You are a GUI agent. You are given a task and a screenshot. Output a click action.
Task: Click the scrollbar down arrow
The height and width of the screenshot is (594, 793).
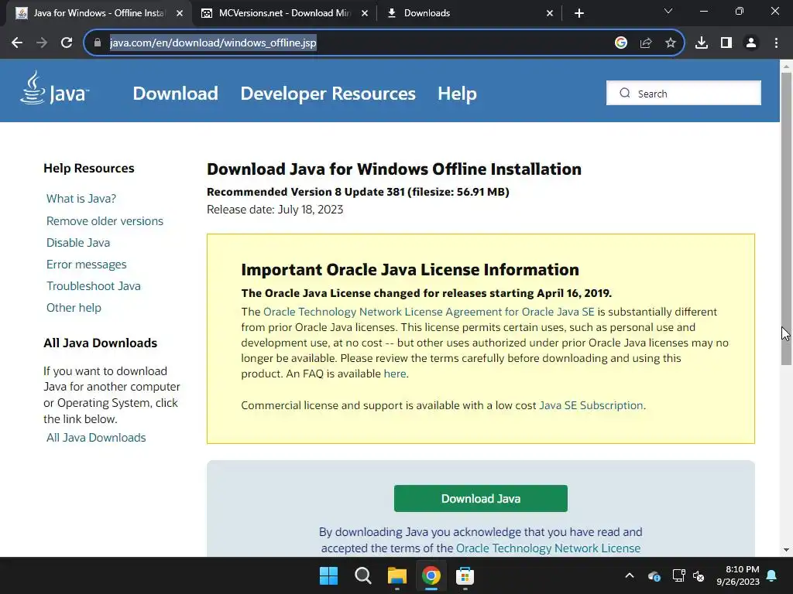(x=786, y=550)
